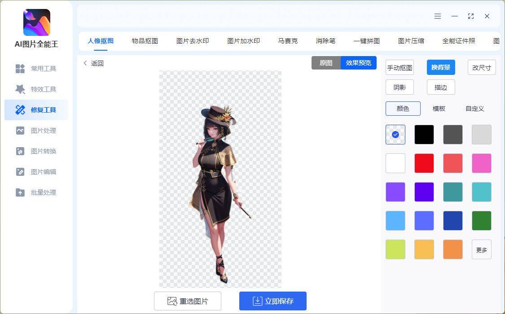Open 更多 for more colors

[x=482, y=249]
